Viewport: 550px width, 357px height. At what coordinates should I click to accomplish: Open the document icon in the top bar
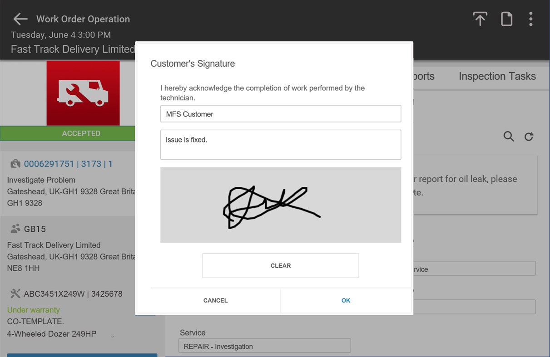click(506, 19)
